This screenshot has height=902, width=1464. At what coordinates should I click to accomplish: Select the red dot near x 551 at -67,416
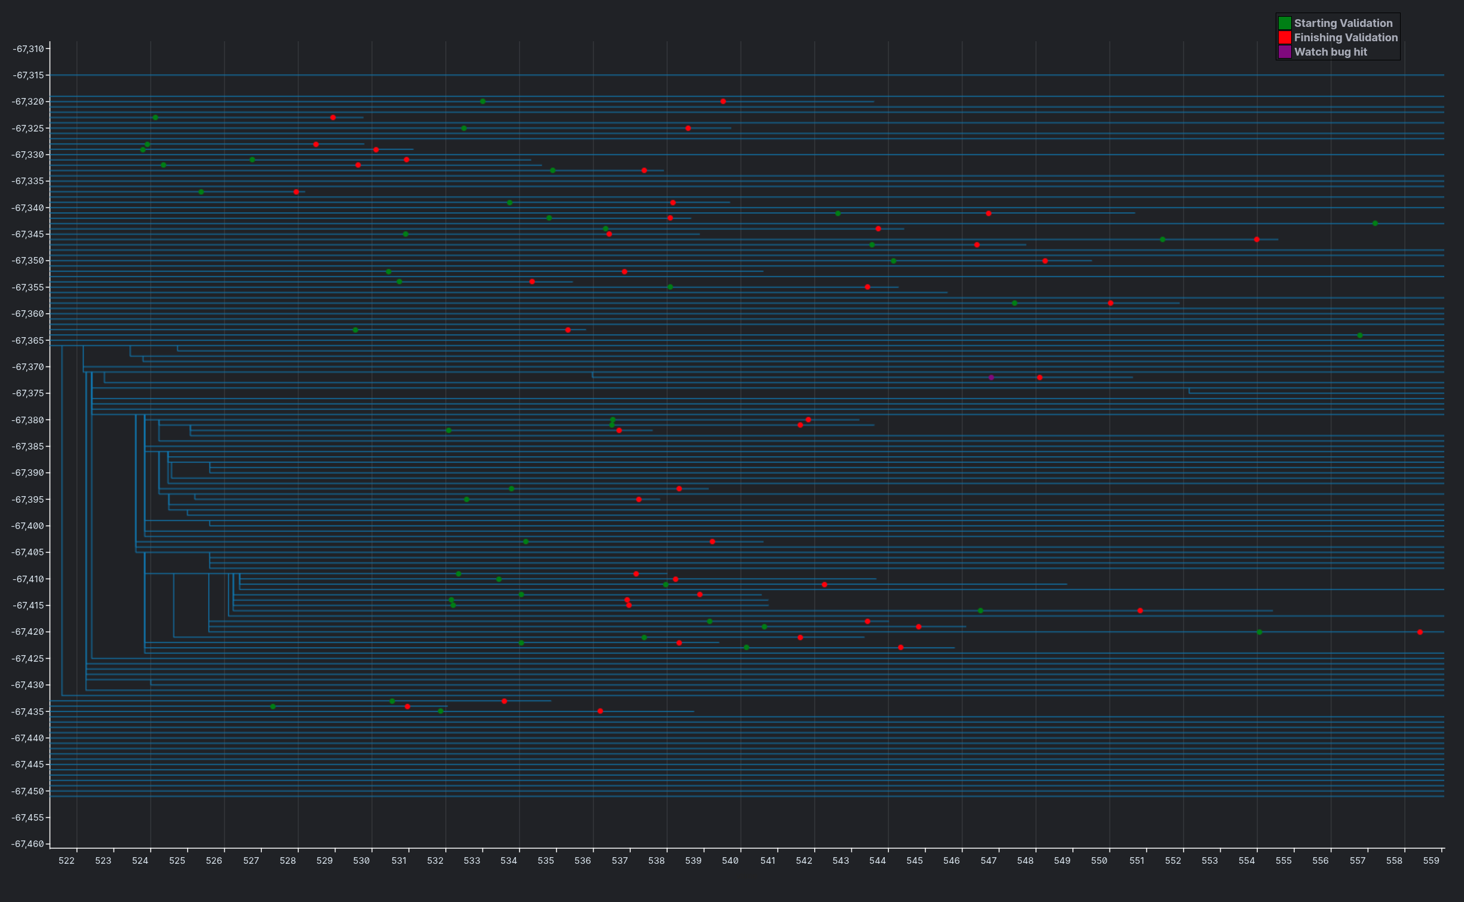tap(1140, 611)
